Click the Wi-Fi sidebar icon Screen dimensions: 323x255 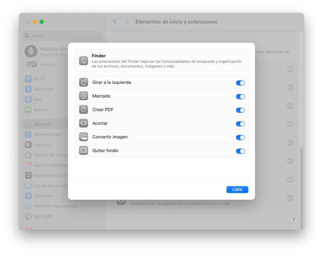pos(28,79)
